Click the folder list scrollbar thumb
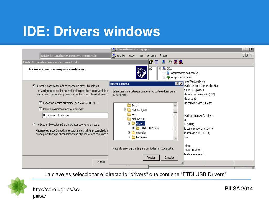Viewport: 269px width, 202px height. 175,111
